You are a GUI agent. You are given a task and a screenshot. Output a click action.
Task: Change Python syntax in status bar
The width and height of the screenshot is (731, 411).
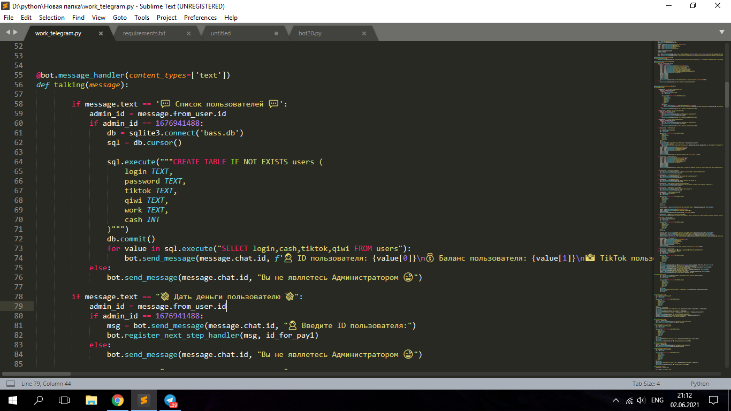[x=699, y=384]
